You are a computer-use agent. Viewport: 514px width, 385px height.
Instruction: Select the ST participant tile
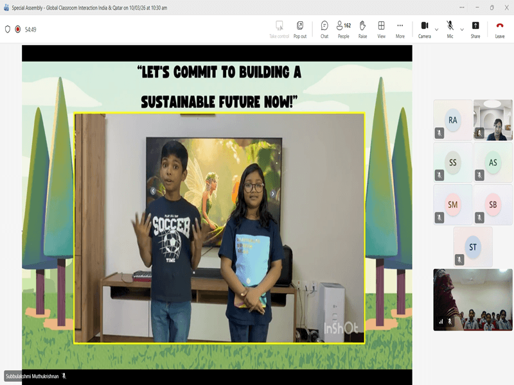click(473, 246)
